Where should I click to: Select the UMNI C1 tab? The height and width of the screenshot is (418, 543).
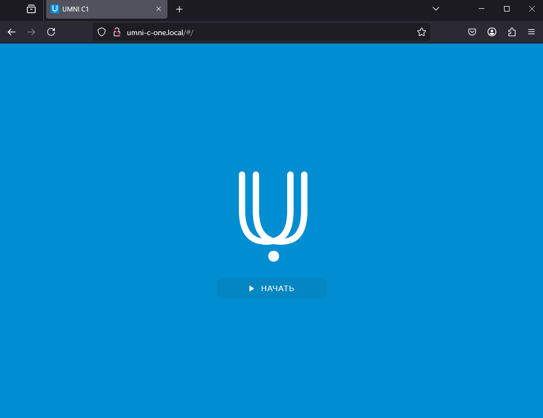coord(107,9)
